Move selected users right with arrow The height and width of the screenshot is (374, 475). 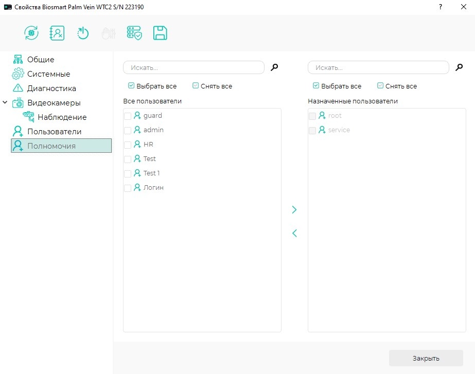click(x=294, y=209)
